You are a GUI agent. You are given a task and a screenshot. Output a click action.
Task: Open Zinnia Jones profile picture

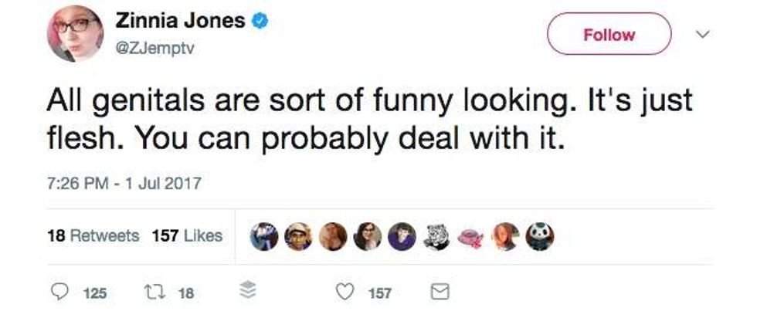[75, 33]
